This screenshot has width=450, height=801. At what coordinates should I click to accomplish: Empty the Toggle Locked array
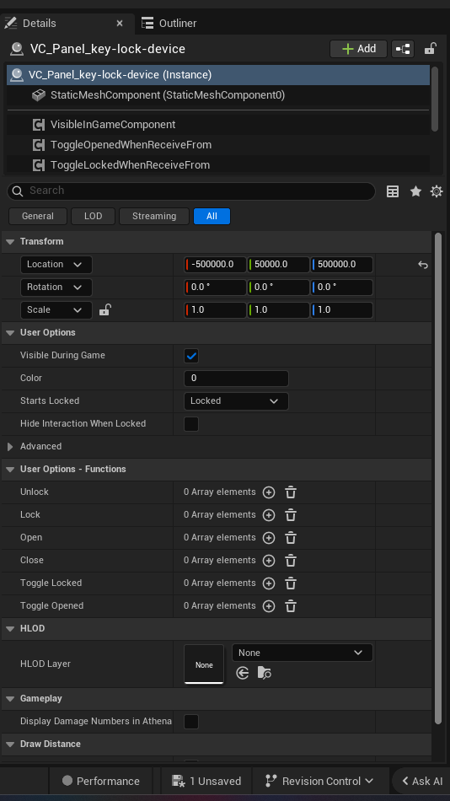[x=291, y=583]
